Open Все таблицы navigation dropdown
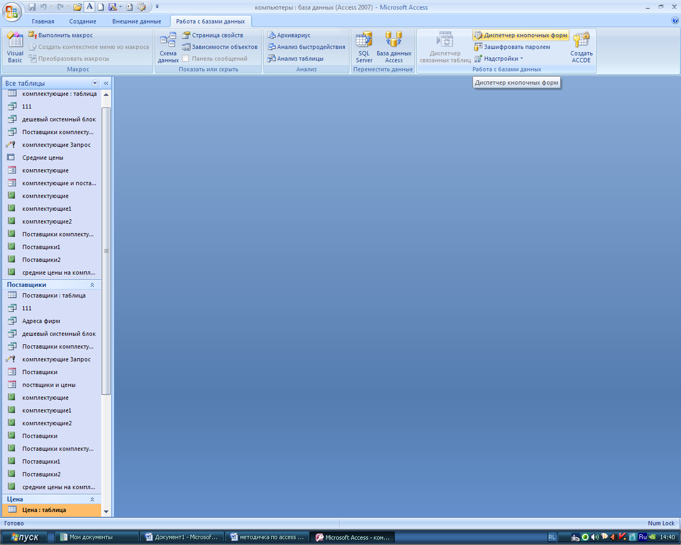Screen dimensions: 681x545 pos(95,83)
